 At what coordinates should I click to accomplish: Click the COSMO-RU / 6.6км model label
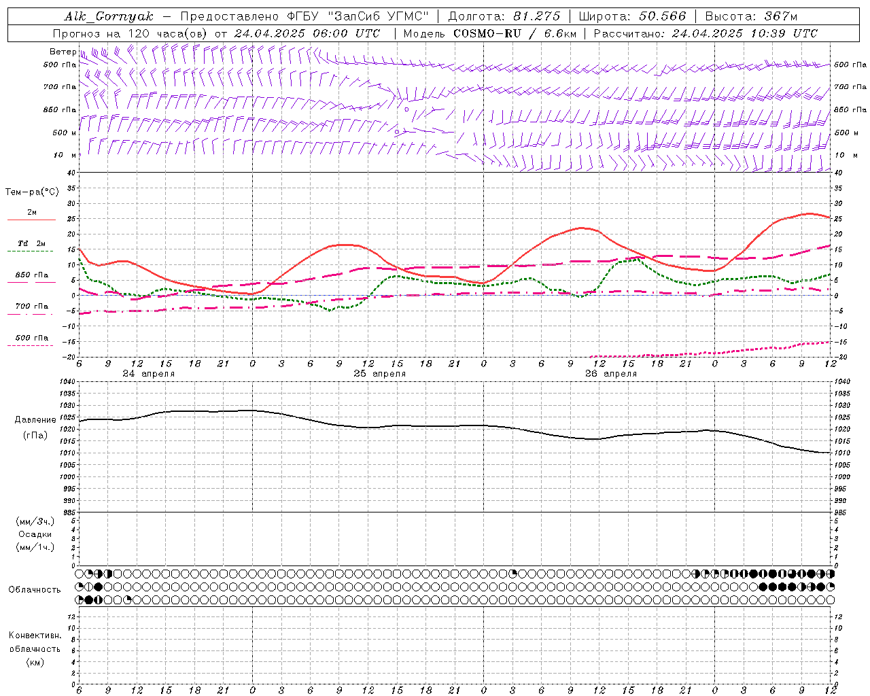coord(515,33)
